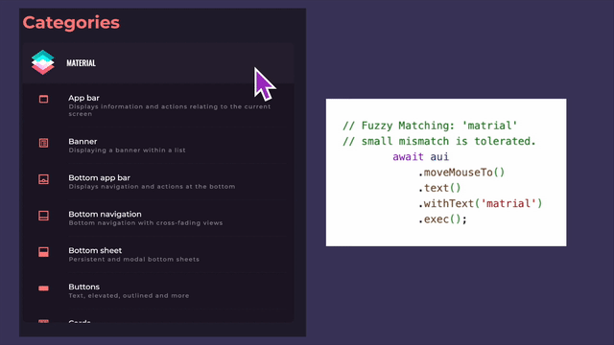Click 'Displaying a banner within a list' description
614x345 pixels.
[127, 150]
